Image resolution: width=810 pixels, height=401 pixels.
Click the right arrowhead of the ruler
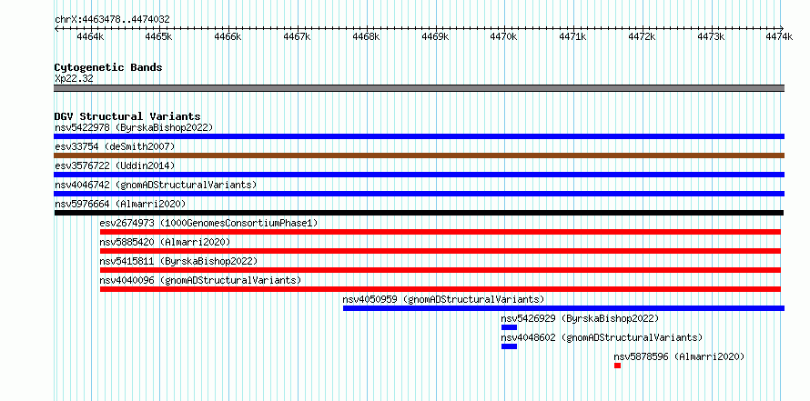coord(782,28)
